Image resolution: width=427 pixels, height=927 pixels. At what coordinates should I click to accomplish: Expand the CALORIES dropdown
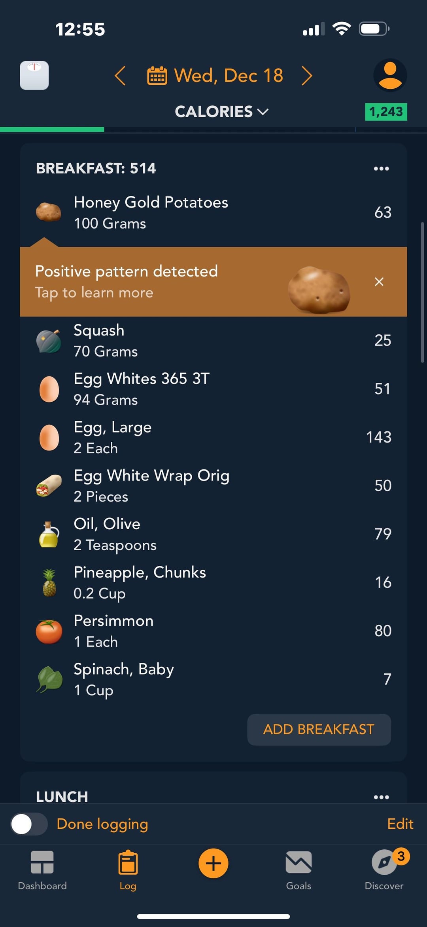[x=221, y=111]
